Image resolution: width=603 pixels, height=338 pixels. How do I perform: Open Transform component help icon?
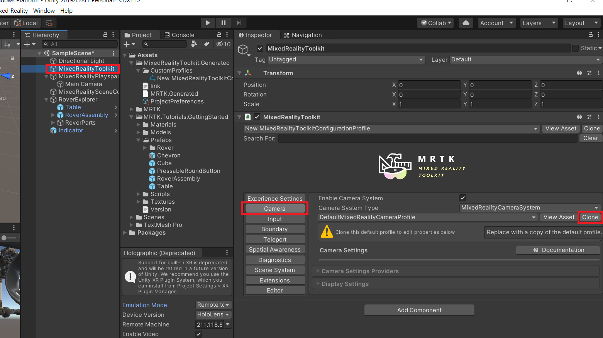pos(579,73)
